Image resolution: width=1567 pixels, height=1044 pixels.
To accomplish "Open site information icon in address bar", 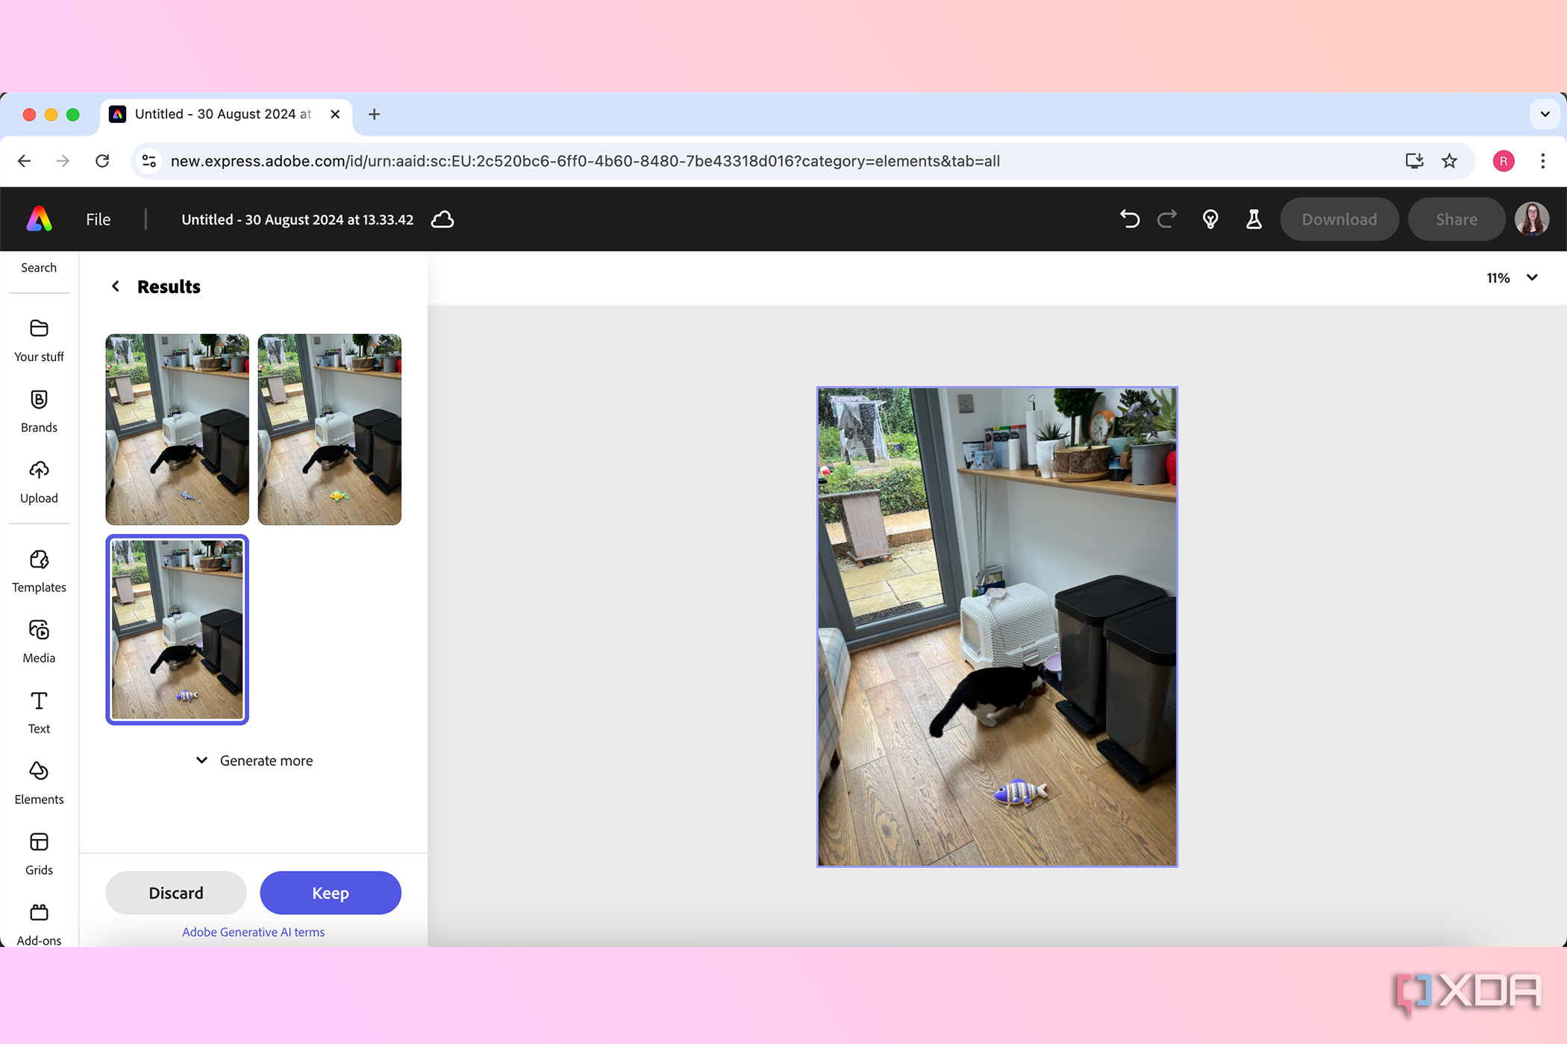I will coord(149,161).
